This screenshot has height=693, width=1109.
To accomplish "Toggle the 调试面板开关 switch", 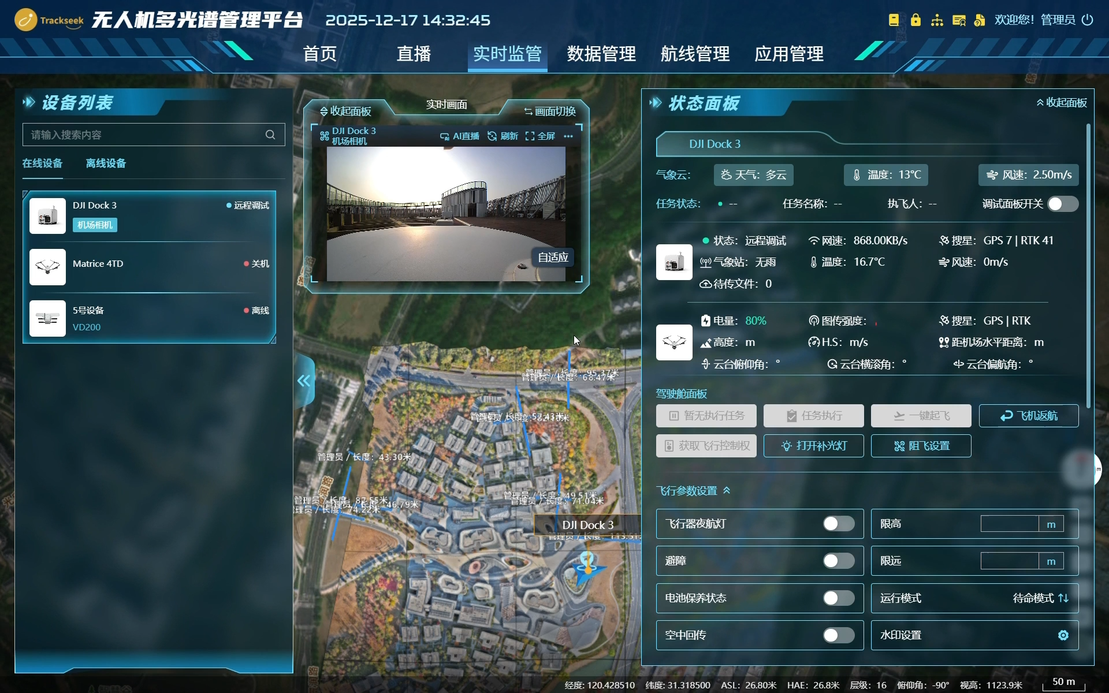I will 1062,204.
